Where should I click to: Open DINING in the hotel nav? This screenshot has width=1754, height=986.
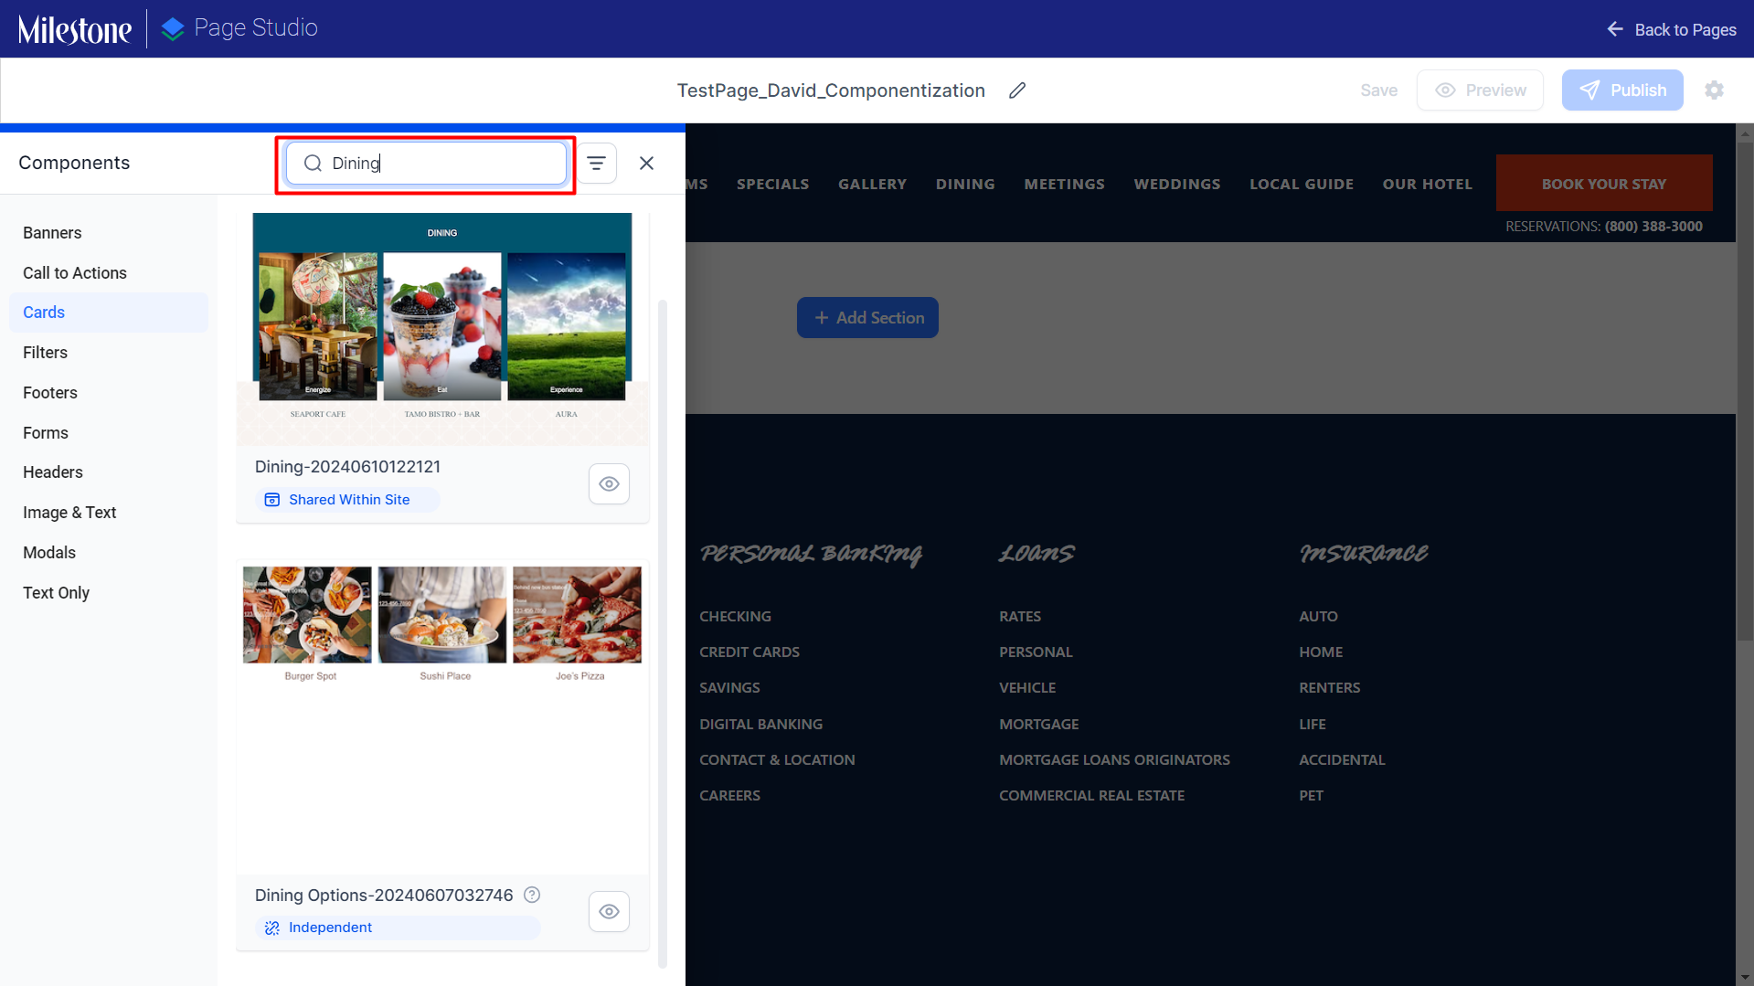pyautogui.click(x=965, y=184)
